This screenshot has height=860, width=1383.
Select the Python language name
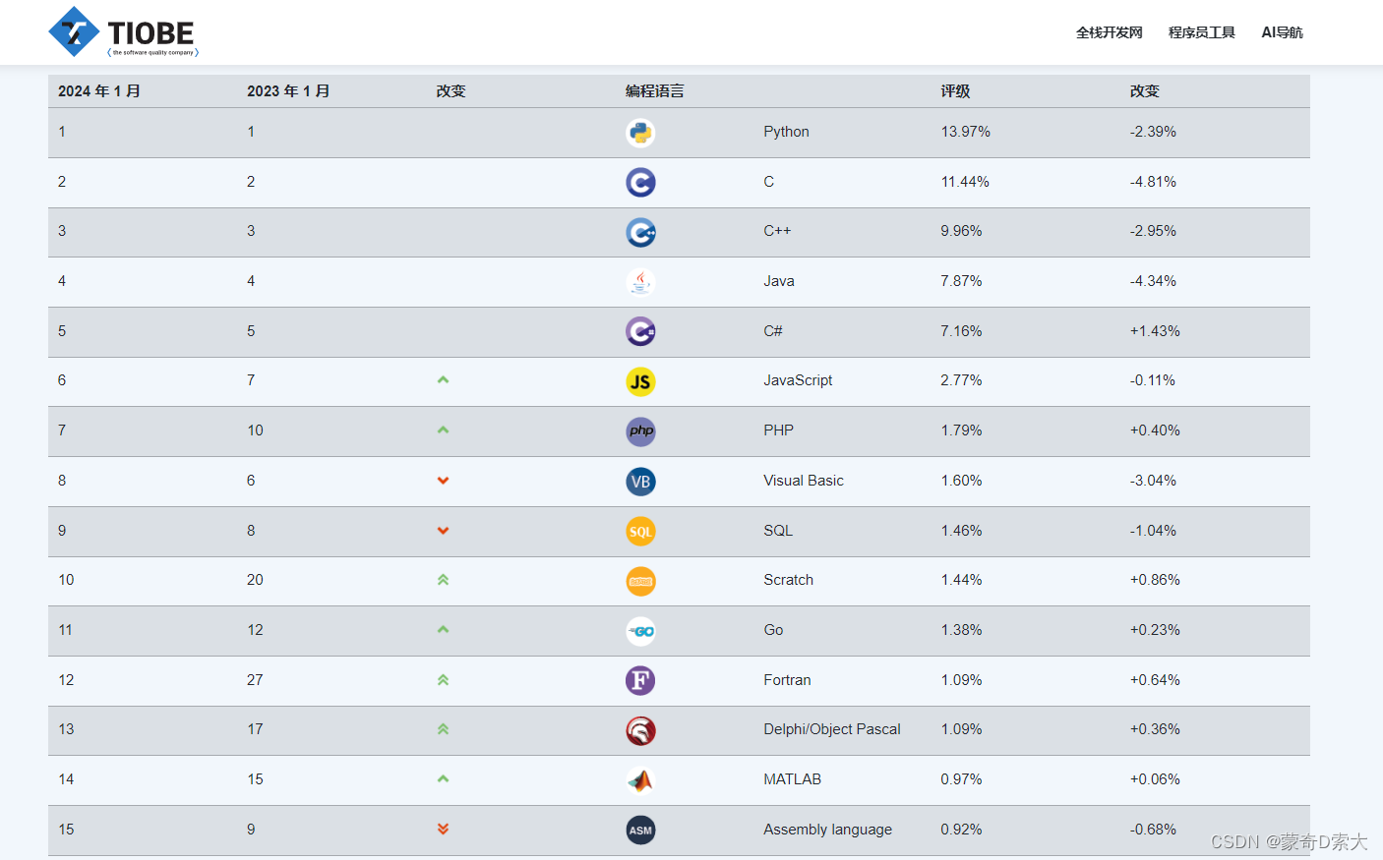(x=786, y=132)
